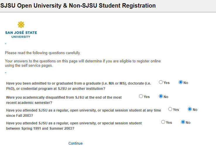The width and height of the screenshot is (216, 149).
Task: Choose Yes for academically disqualified question
Action: 141,96
